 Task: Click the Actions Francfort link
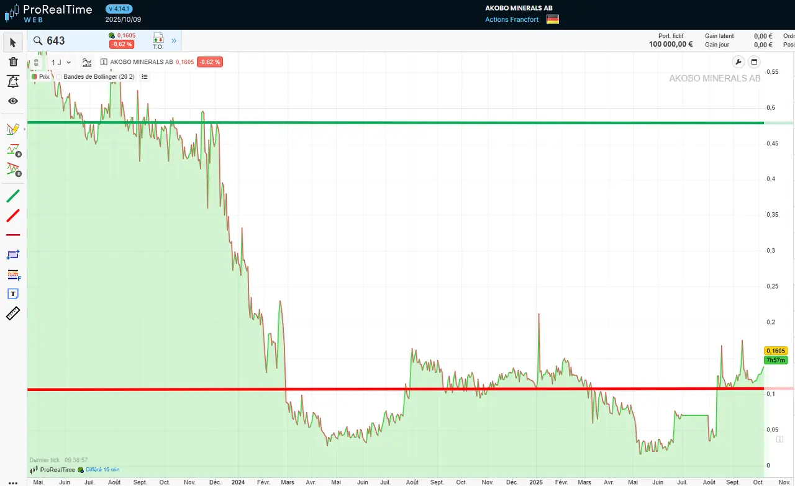coord(513,19)
